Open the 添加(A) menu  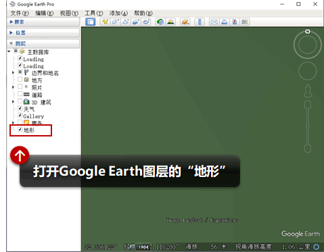(118, 14)
